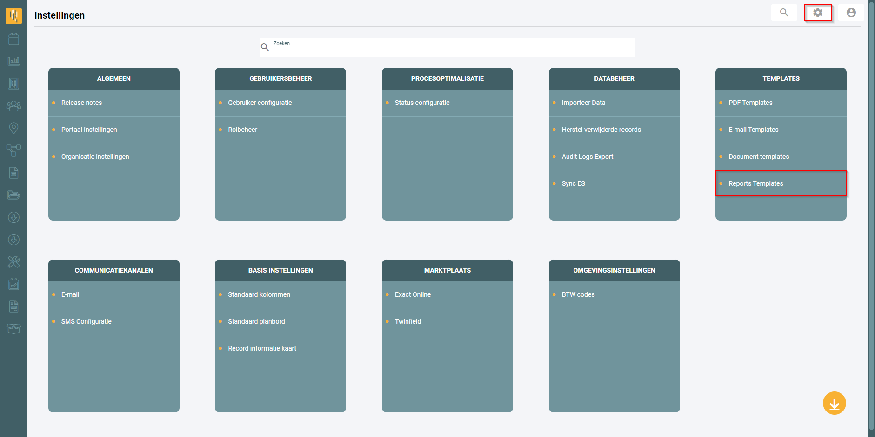Open E-mail under Communicatiekanalen
This screenshot has height=437, width=875.
114,294
